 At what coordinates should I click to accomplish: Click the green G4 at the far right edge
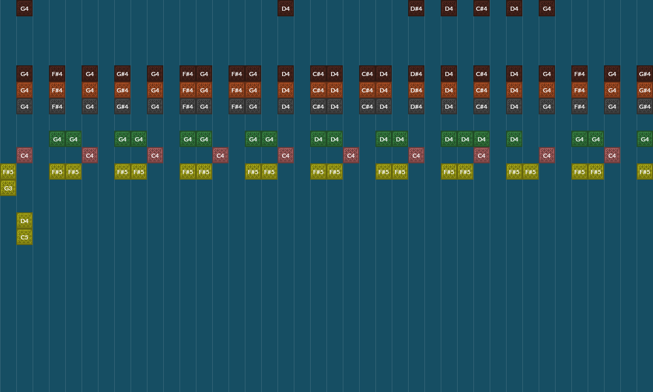point(645,139)
